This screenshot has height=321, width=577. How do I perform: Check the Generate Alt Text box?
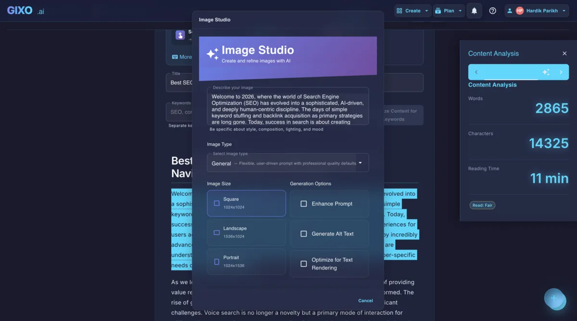[x=303, y=234]
